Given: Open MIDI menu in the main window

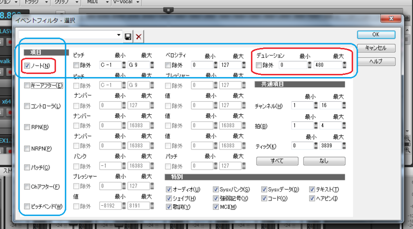Looking at the screenshot, I should 99,2.
